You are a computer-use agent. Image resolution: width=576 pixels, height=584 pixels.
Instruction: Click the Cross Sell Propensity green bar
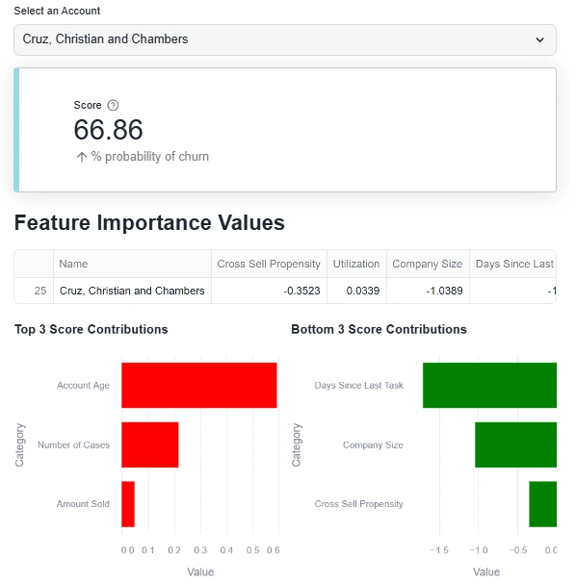[x=542, y=504]
